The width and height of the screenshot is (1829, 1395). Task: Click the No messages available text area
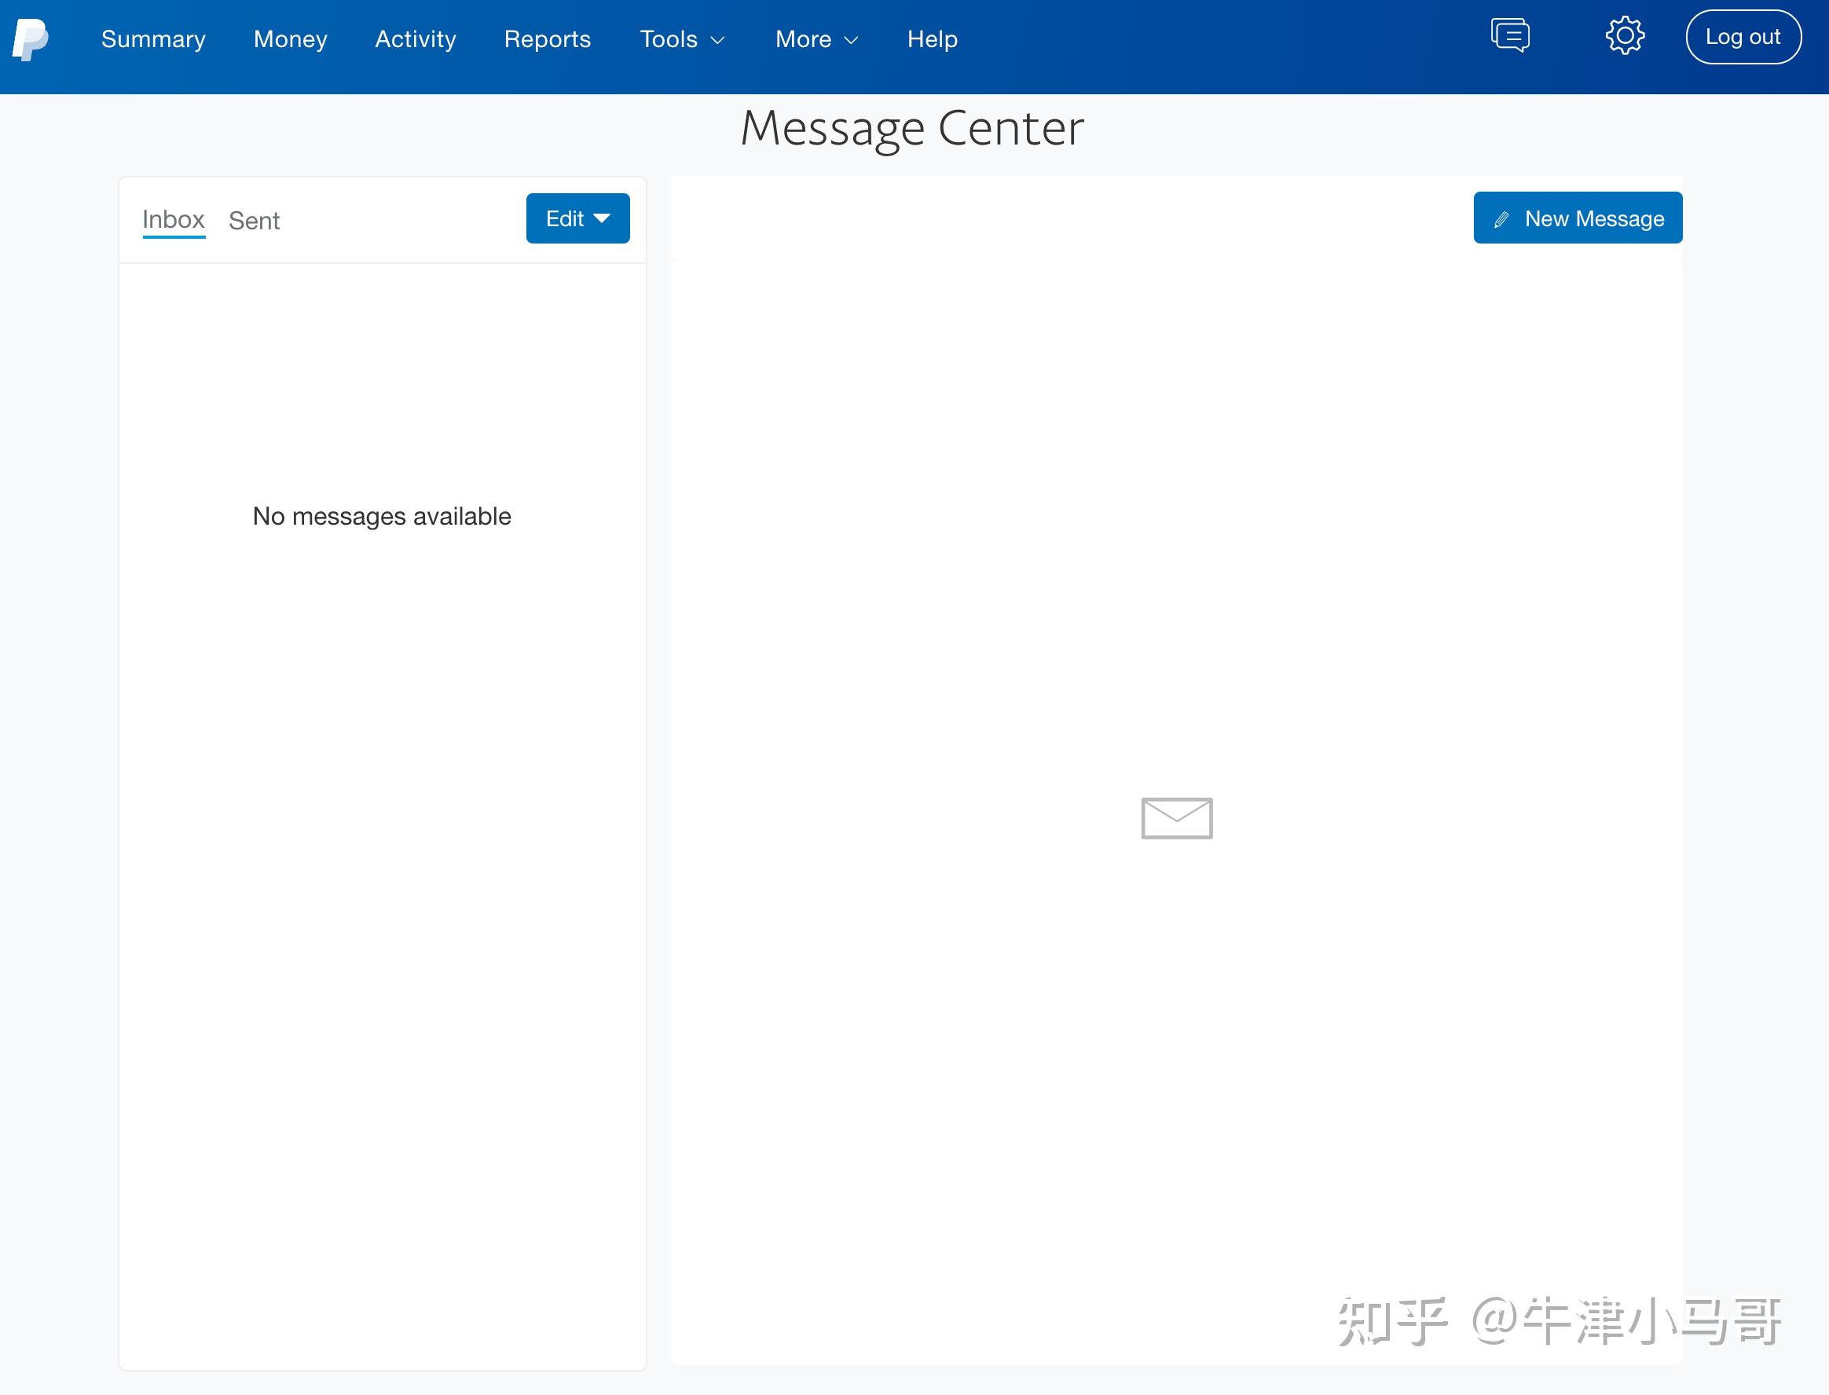pos(381,515)
